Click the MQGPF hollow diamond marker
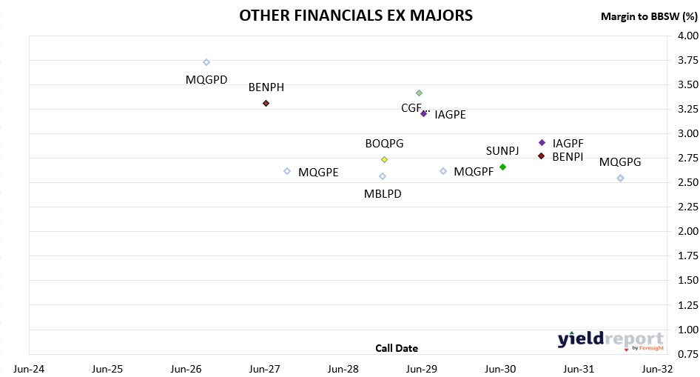Screen dimensions: 700x377 click(x=443, y=171)
